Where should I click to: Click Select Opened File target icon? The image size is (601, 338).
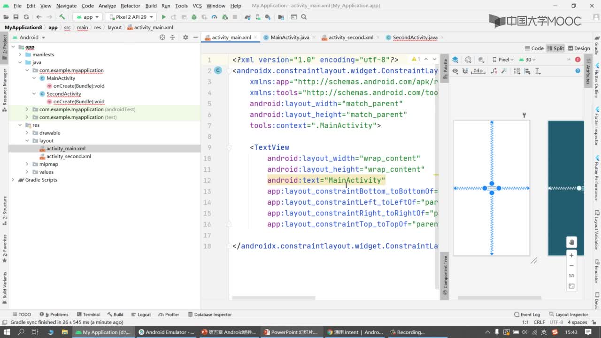click(162, 37)
